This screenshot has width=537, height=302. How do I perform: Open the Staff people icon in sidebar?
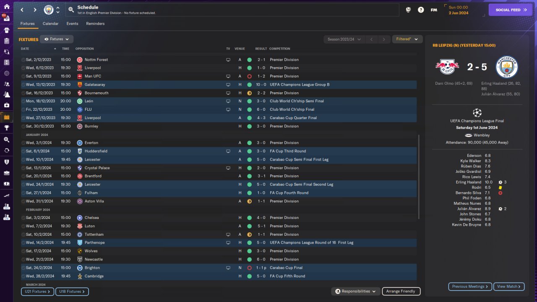6,83
